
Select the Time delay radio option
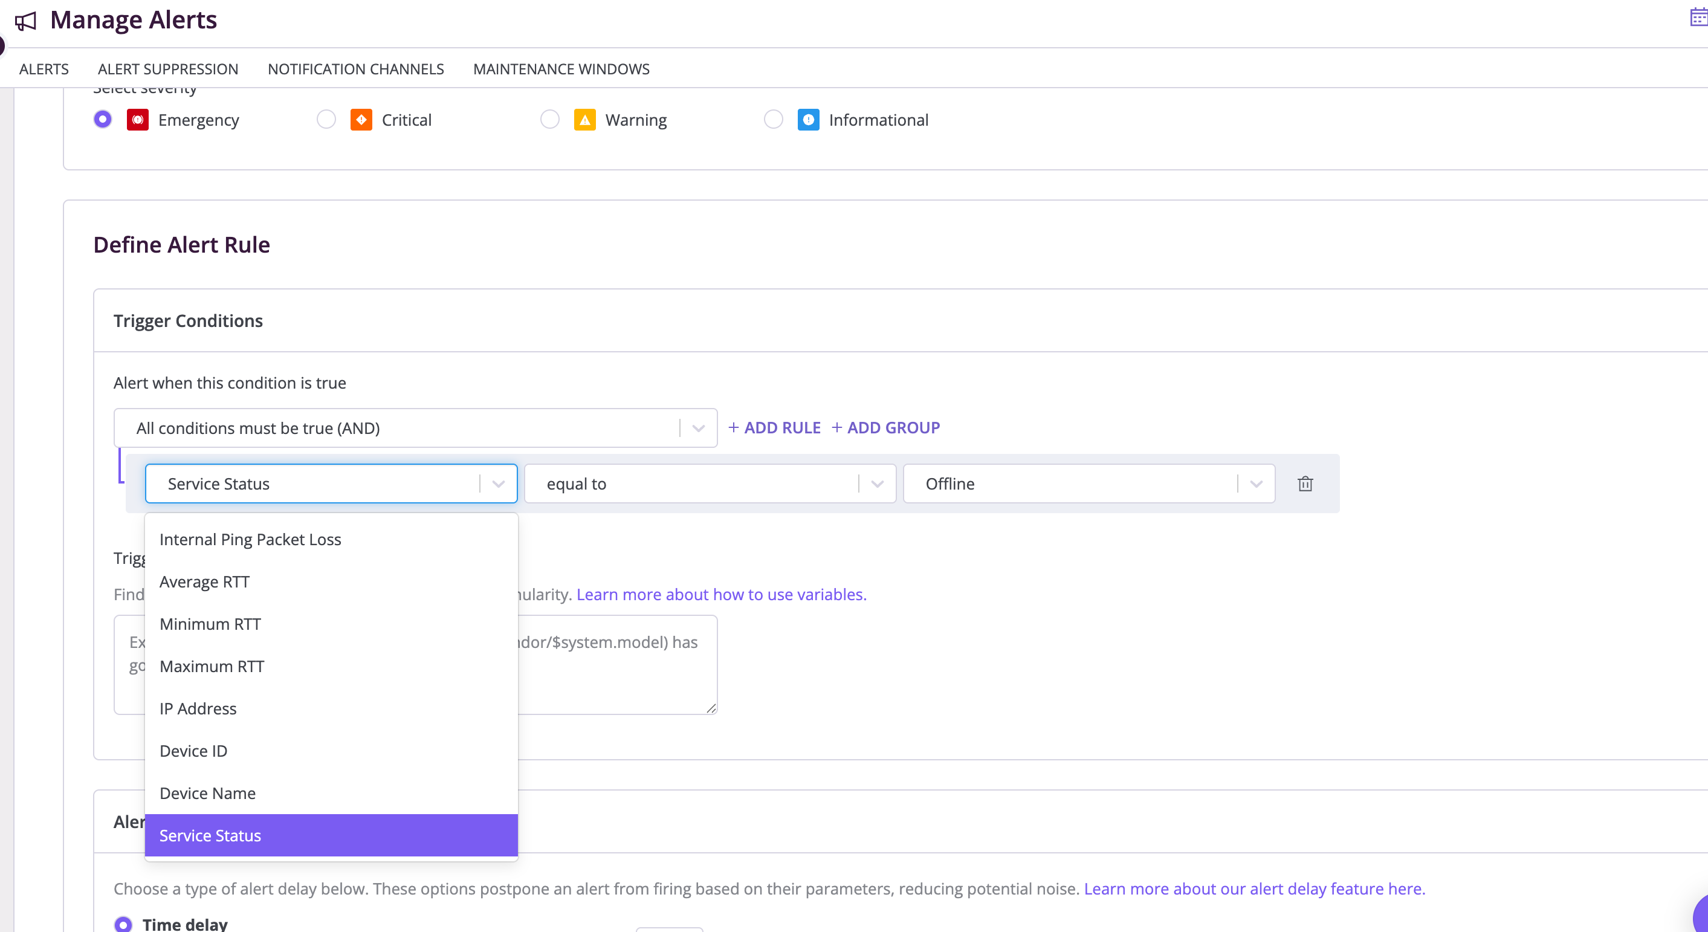click(123, 924)
